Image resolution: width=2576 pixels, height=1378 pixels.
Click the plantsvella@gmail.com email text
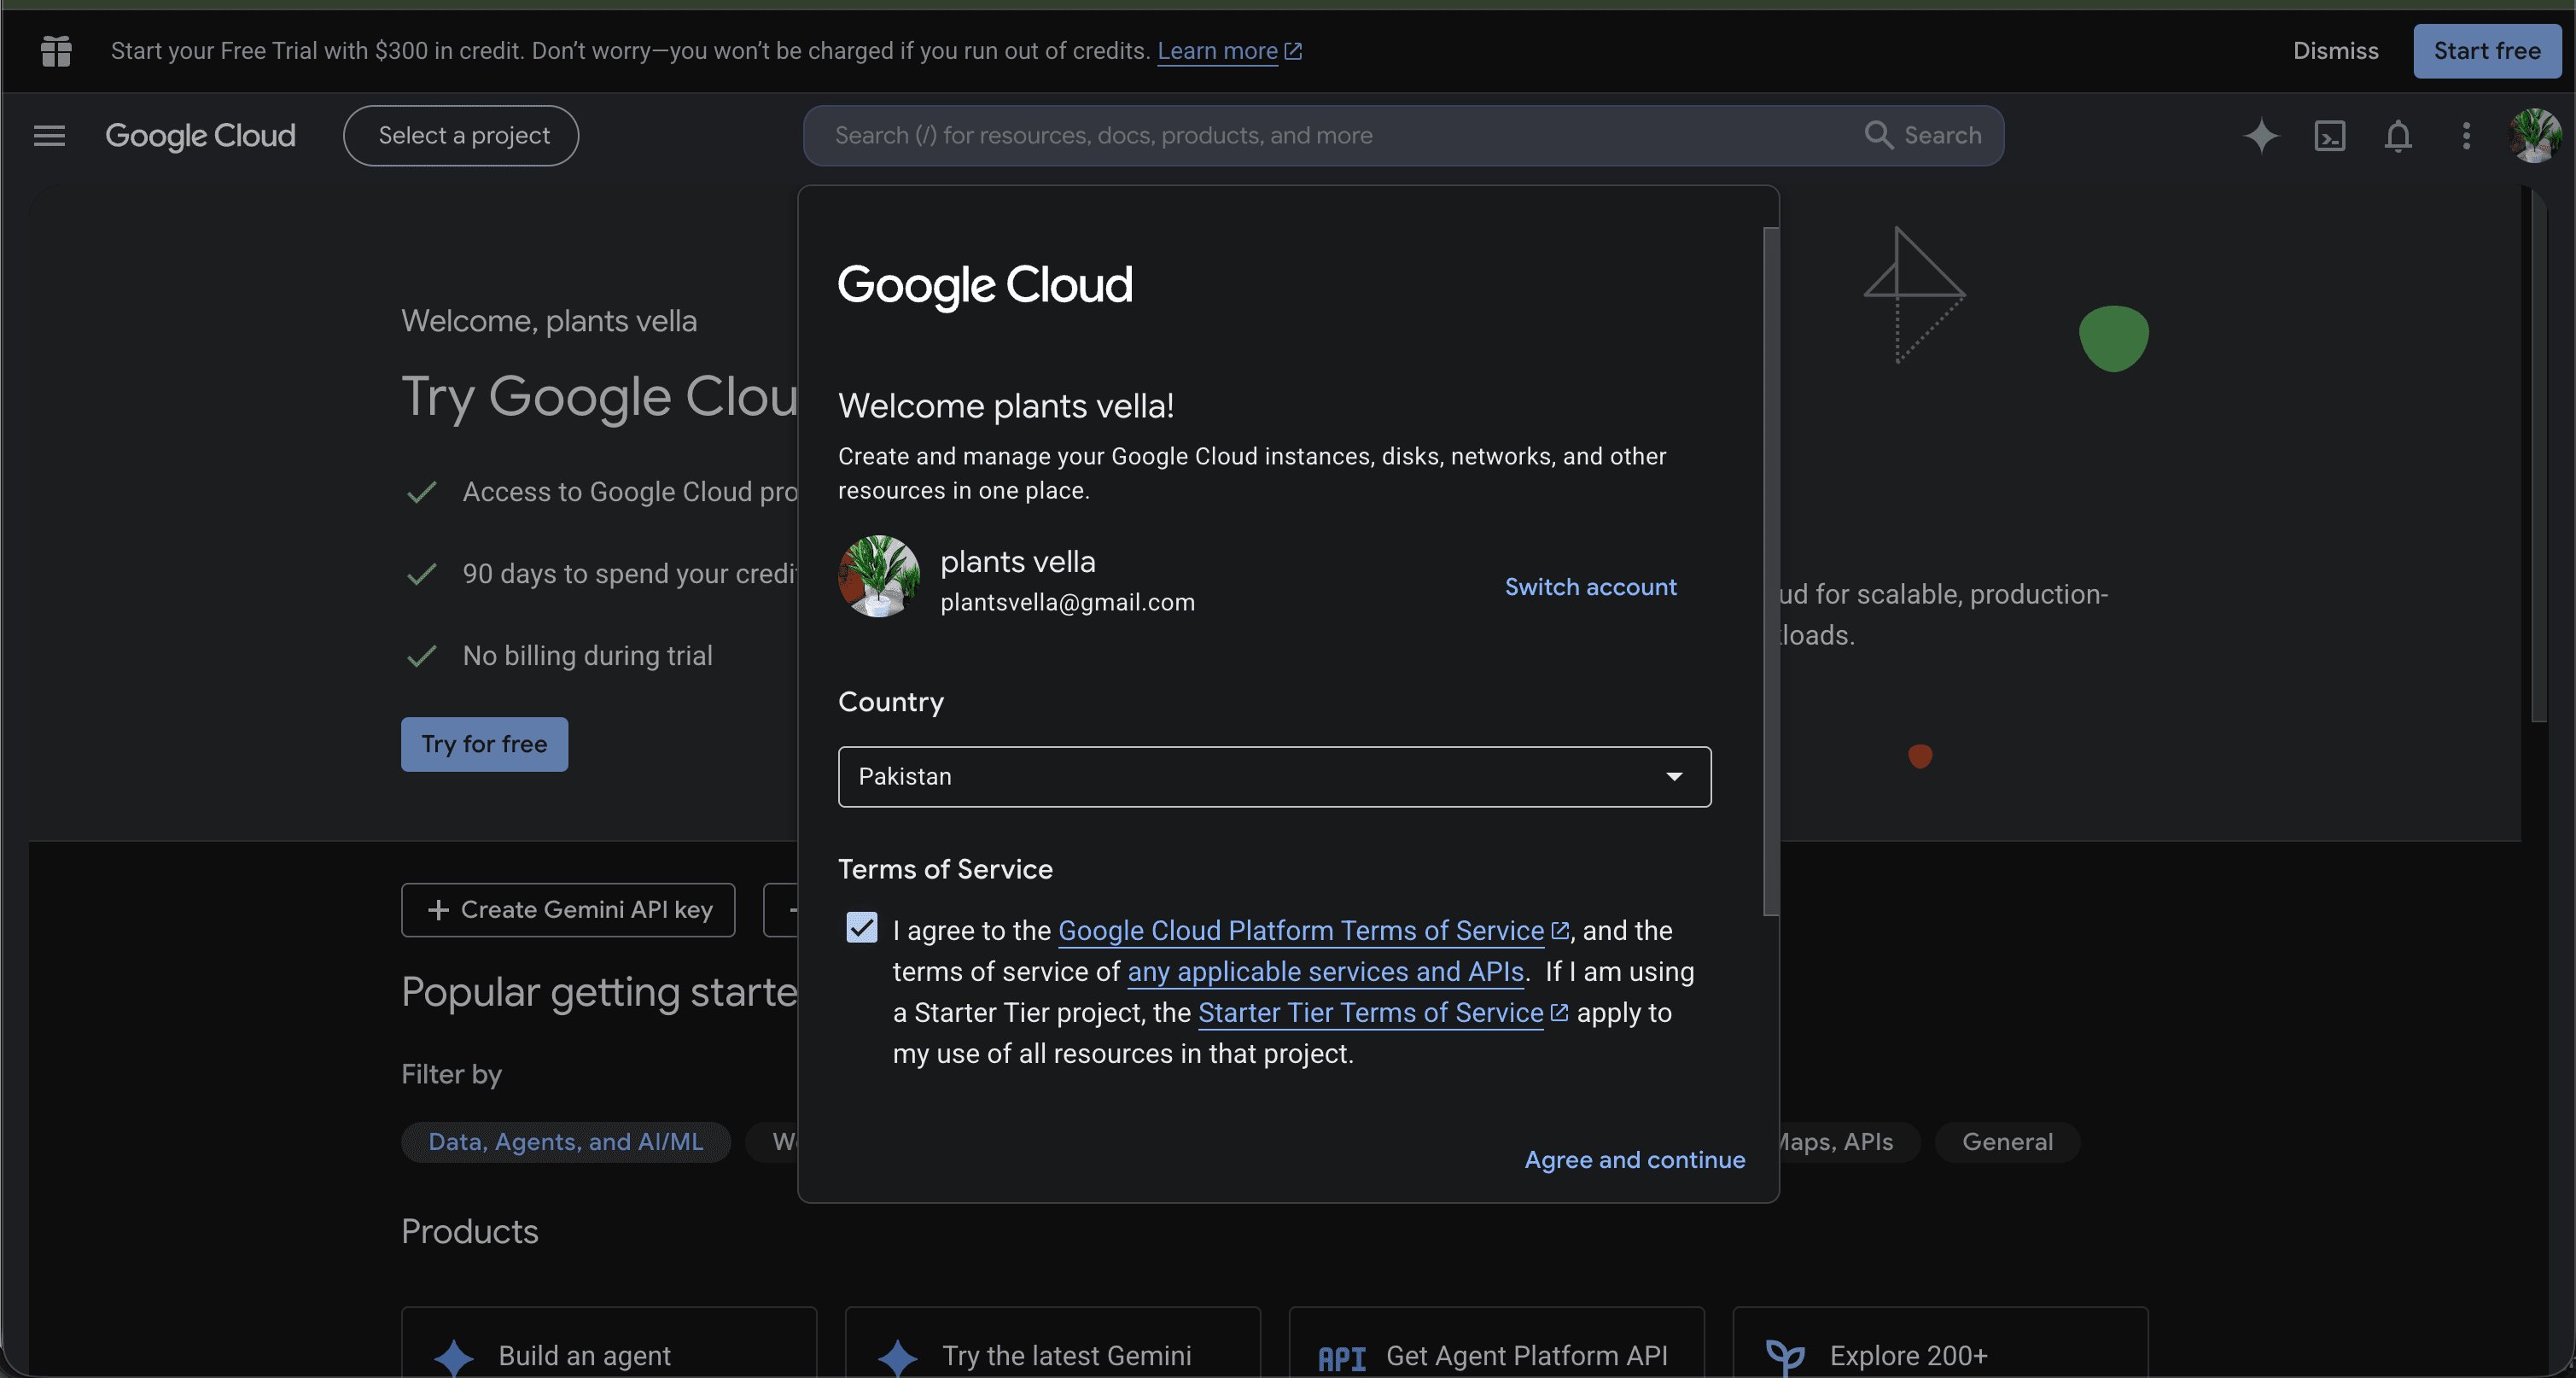point(1067,602)
